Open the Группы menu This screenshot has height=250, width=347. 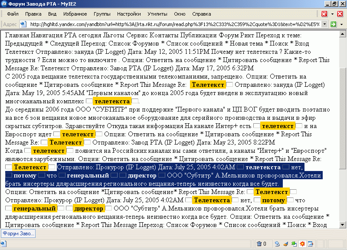click(x=102, y=14)
